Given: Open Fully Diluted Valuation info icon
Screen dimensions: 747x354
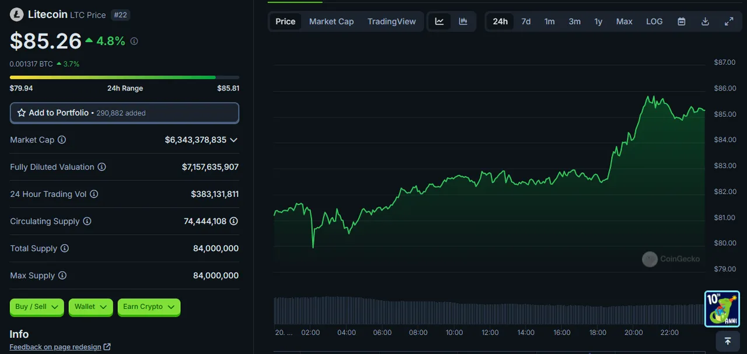Looking at the screenshot, I should coord(102,167).
